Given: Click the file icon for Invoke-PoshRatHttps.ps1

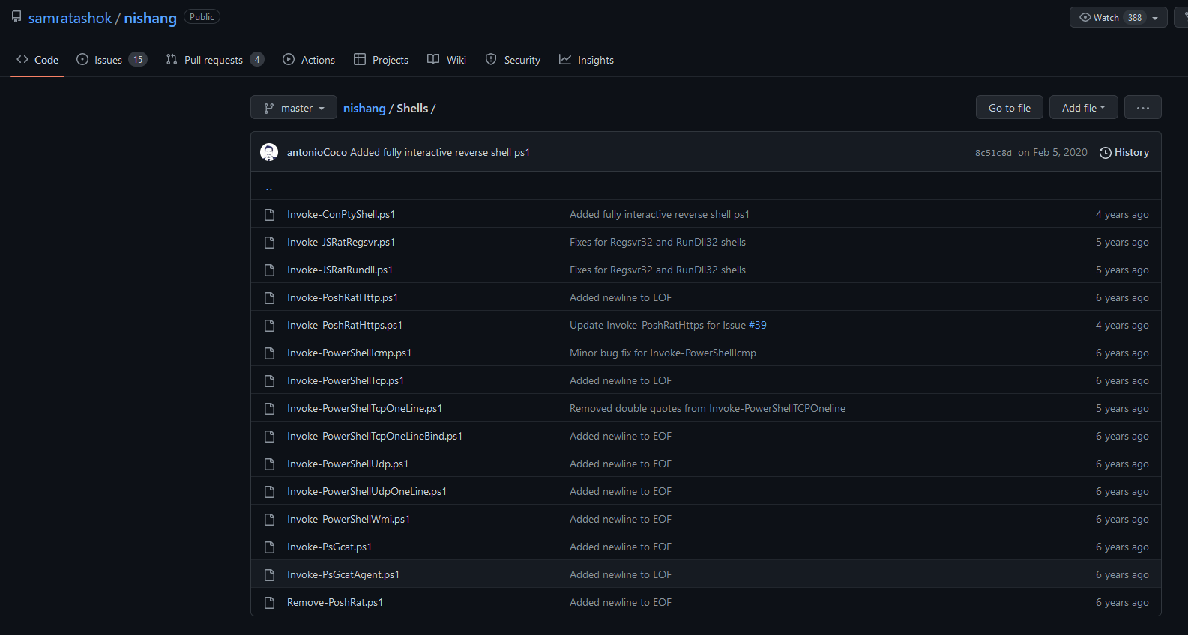Looking at the screenshot, I should click(x=270, y=326).
